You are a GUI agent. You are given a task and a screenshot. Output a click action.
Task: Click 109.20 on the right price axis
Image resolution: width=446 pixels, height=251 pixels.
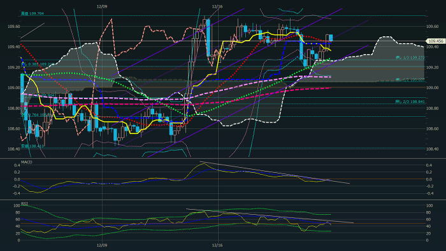(433, 67)
